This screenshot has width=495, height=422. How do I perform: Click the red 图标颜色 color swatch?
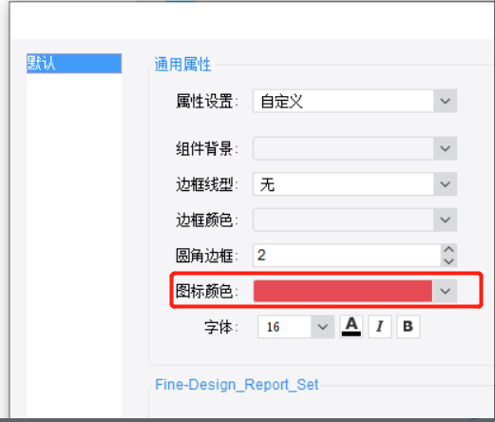(343, 291)
